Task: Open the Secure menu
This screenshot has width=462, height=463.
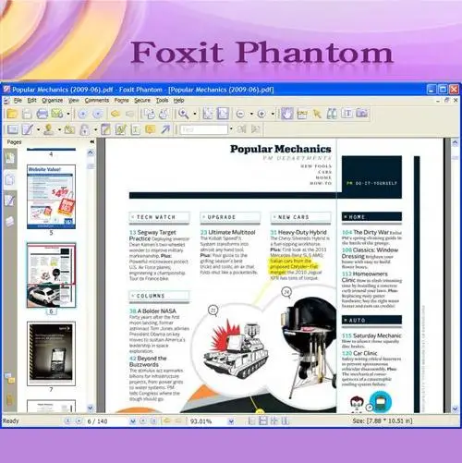Action: [x=142, y=101]
